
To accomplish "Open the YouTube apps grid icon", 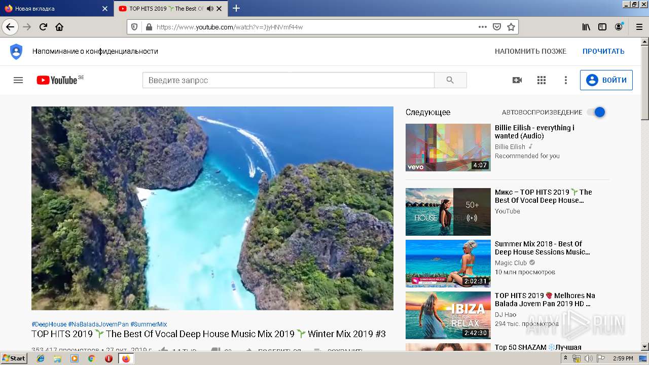I will (x=542, y=80).
